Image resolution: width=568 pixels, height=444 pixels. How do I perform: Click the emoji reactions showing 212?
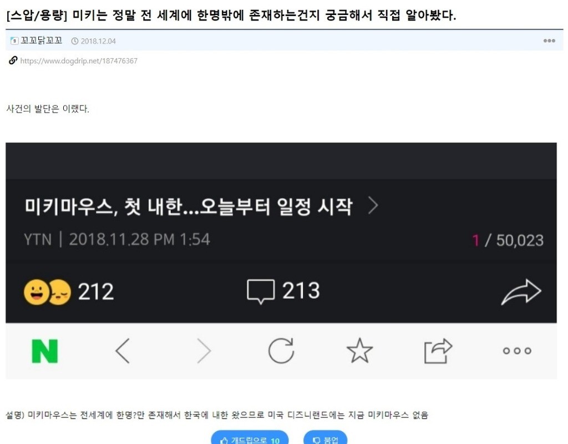point(69,291)
